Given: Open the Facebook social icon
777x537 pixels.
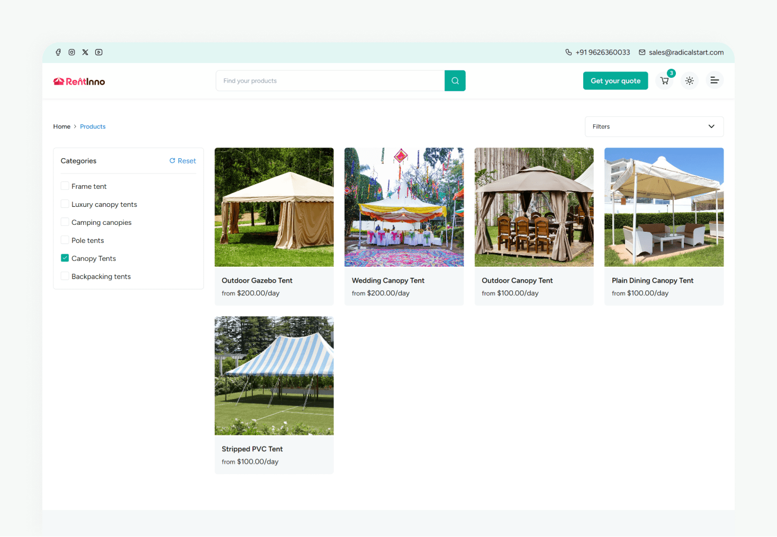Looking at the screenshot, I should click(x=58, y=52).
